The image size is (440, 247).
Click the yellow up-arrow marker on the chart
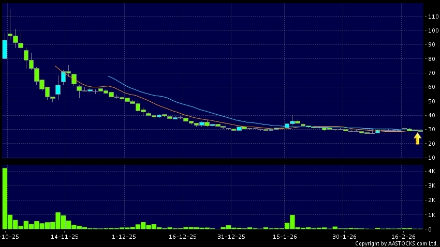[x=417, y=138]
